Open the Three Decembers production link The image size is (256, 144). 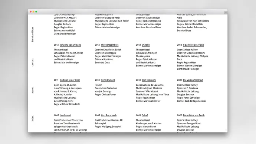(109, 45)
